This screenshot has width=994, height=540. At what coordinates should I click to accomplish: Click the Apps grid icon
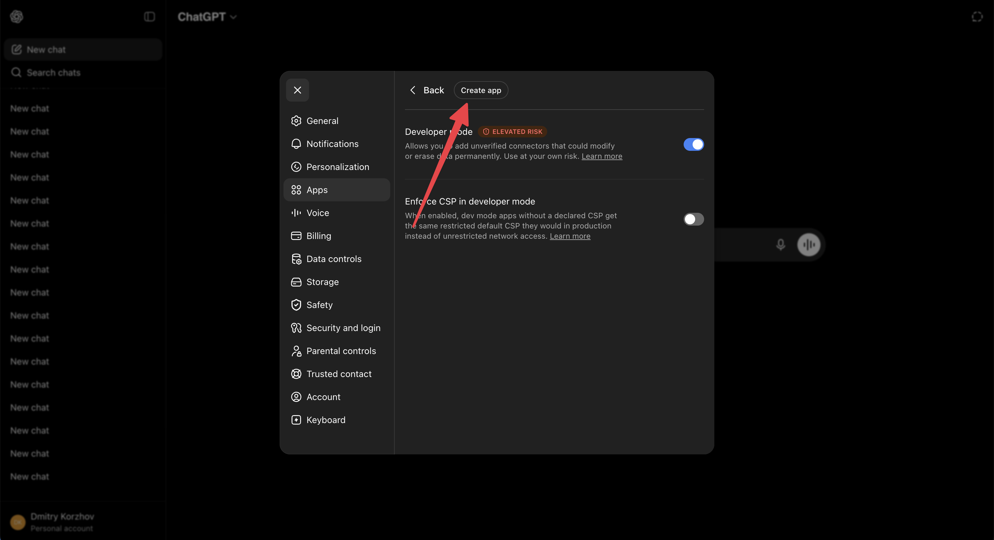point(296,190)
